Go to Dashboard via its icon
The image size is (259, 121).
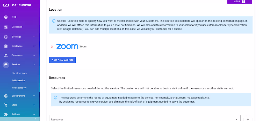pos(6,27)
